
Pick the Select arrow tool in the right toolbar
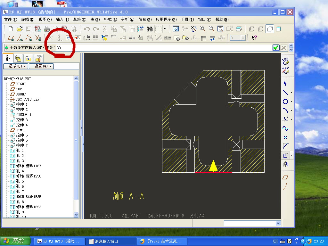click(x=285, y=84)
